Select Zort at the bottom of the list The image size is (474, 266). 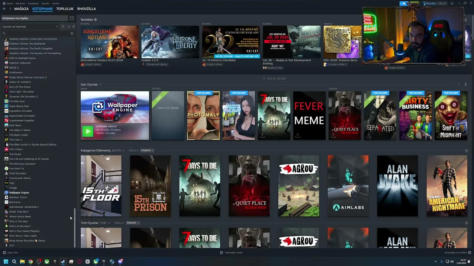(11, 245)
